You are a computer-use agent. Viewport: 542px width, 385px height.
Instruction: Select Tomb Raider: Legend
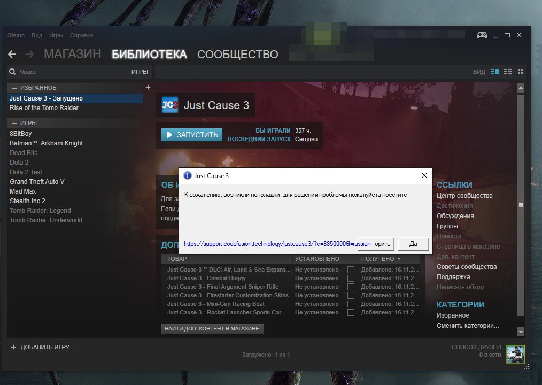(40, 211)
